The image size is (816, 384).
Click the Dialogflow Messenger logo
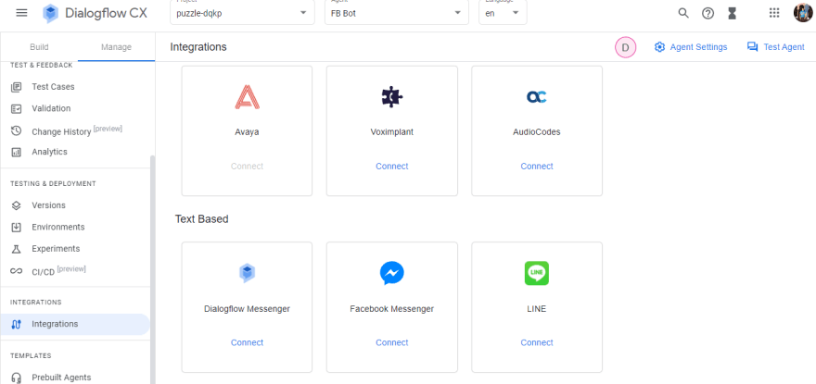(248, 273)
